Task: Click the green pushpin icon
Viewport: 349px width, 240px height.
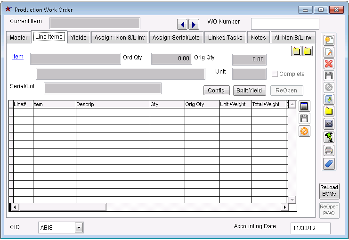Action: coord(329,137)
